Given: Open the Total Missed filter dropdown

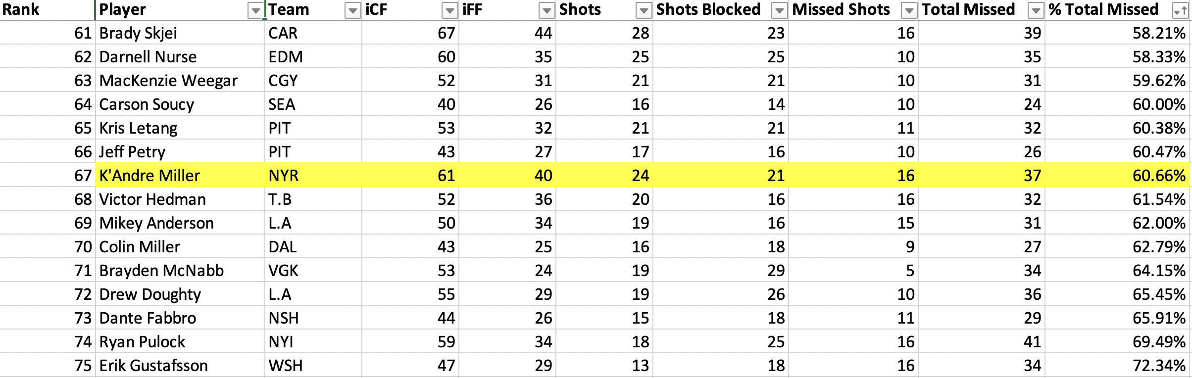Looking at the screenshot, I should click(x=1036, y=10).
